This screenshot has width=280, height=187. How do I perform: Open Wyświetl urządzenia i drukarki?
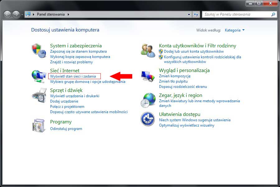click(74, 96)
